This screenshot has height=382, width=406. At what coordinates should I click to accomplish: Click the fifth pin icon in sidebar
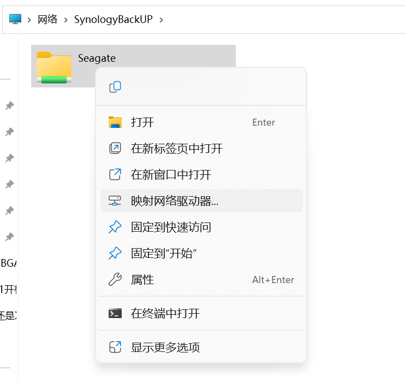point(10,210)
